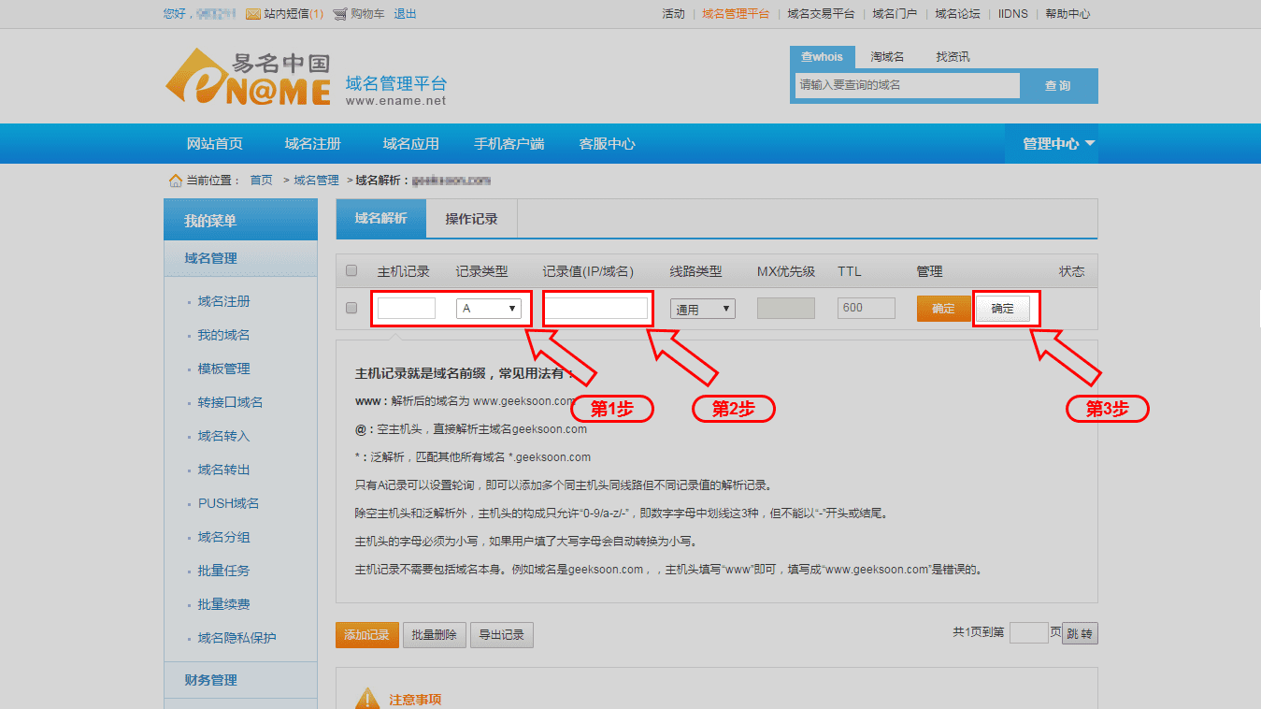Click the eName logo icon

tap(248, 78)
